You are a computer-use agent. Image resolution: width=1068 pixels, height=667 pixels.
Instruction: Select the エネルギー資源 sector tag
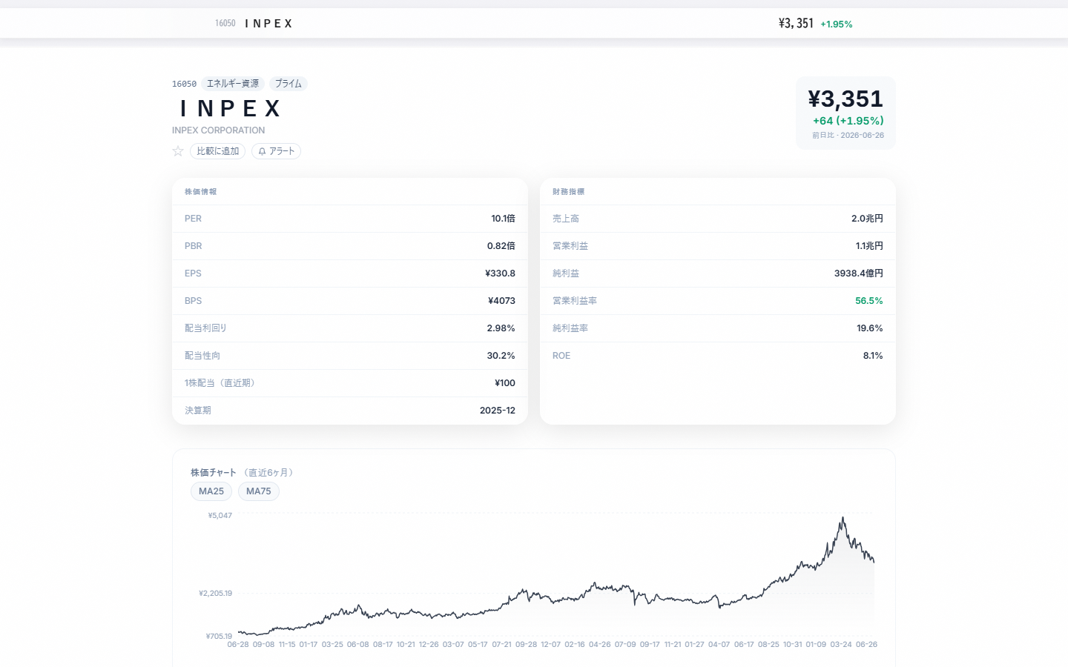click(x=233, y=84)
